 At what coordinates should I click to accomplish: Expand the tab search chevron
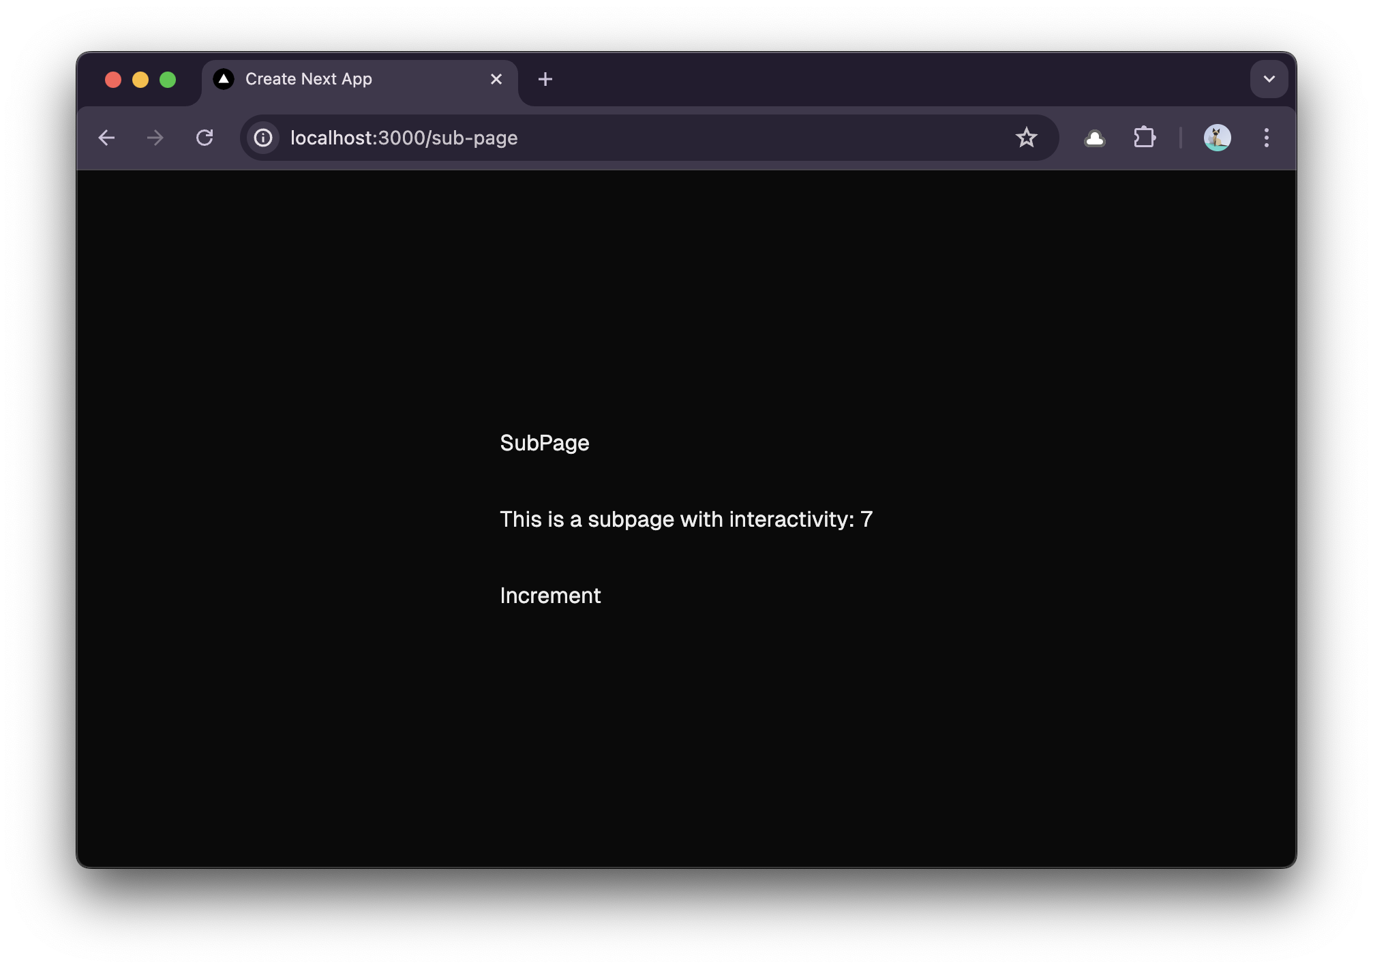[1269, 79]
